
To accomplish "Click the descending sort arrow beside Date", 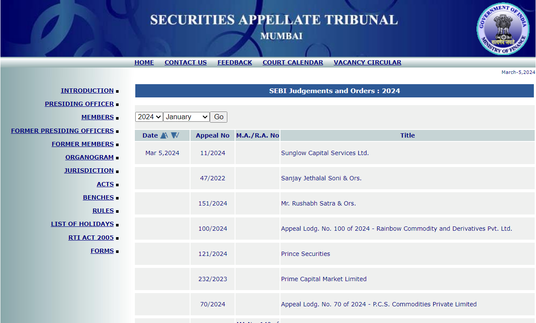I will point(175,135).
